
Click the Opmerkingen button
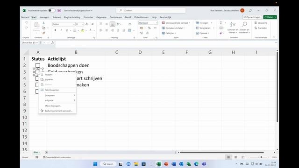click(x=252, y=17)
